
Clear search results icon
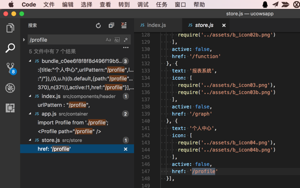124,25
